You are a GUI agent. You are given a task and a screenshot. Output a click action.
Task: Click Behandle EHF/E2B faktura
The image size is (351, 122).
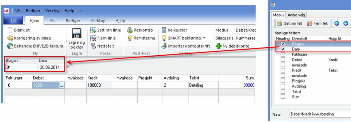[x=35, y=46]
